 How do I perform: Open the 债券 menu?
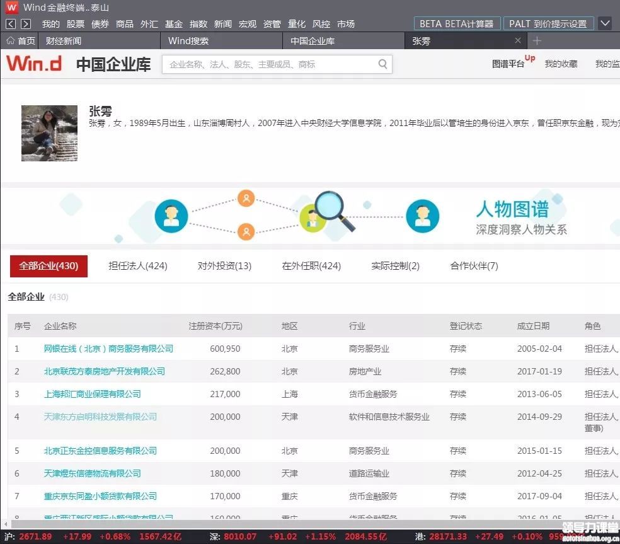click(x=100, y=24)
